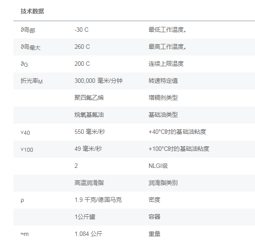This screenshot has height=244, width=255.
Task: Select the 1.084 公斤 weight value
Action: click(x=88, y=234)
